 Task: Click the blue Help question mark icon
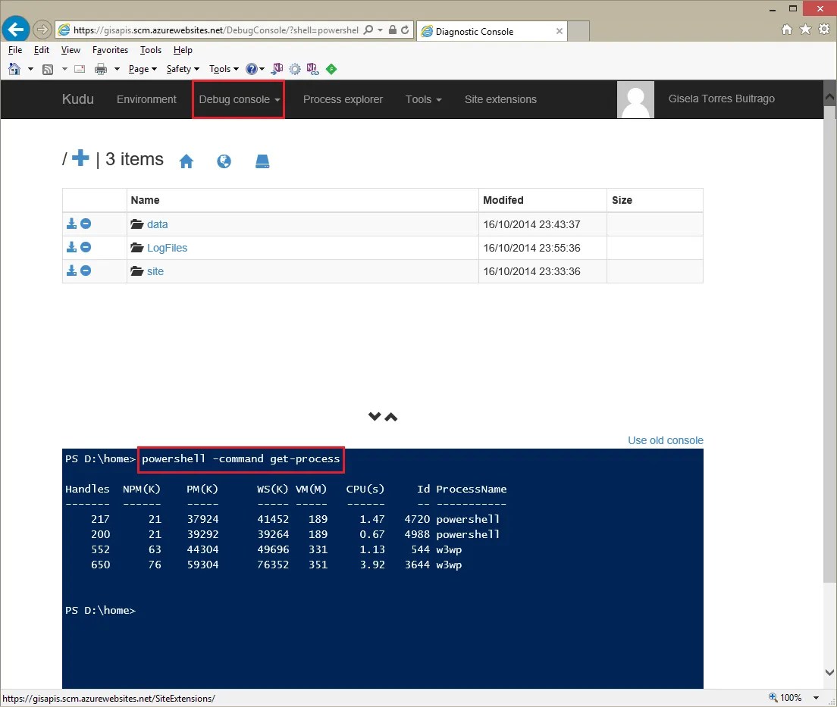[x=252, y=69]
